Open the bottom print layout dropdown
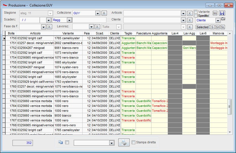 [x=111, y=143]
